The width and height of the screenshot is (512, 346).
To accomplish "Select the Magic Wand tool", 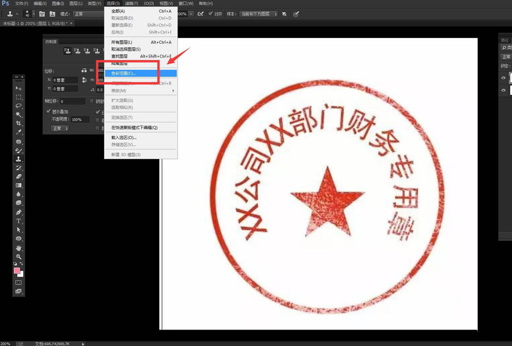I will coord(19,115).
